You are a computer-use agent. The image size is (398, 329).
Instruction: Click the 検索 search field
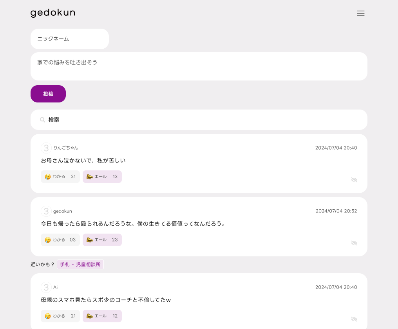[x=204, y=120]
